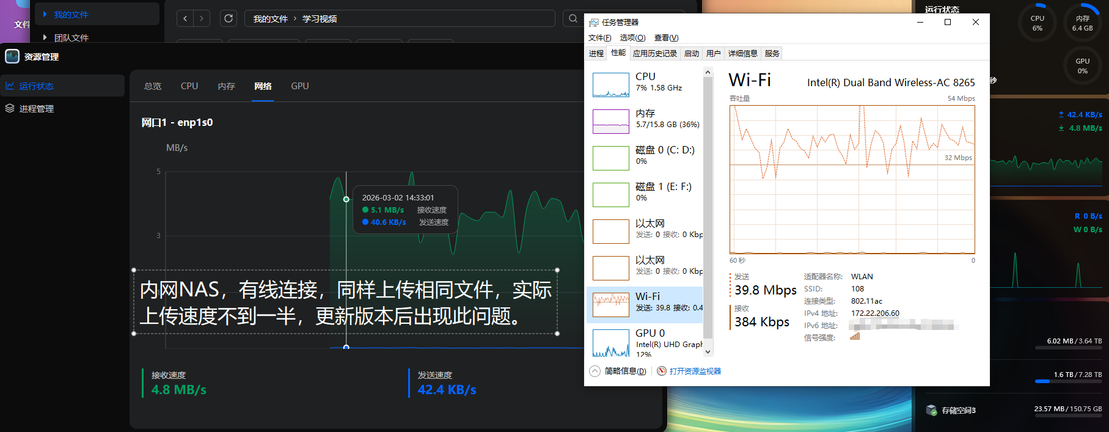Maximize the Task Manager window
This screenshot has width=1109, height=432.
point(948,22)
